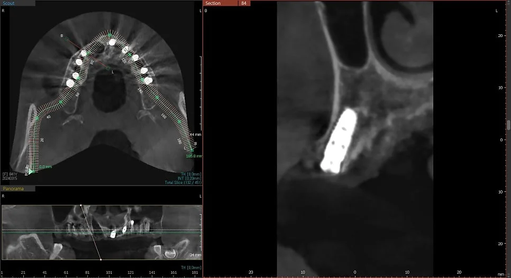This screenshot has width=511, height=278.
Task: Click lingual handle L of the red section line
Action: [x=107, y=68]
